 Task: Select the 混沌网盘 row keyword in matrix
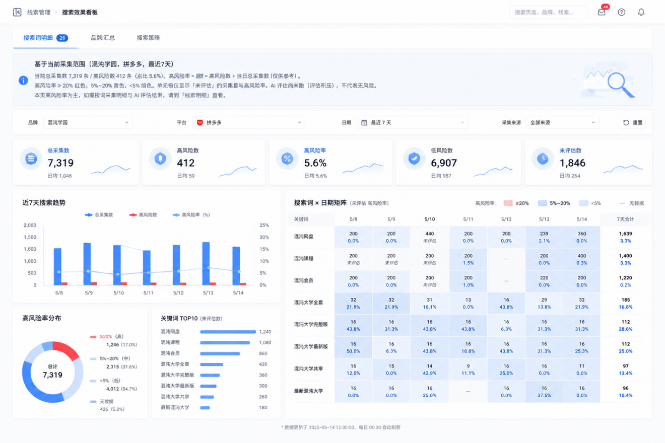pos(303,237)
